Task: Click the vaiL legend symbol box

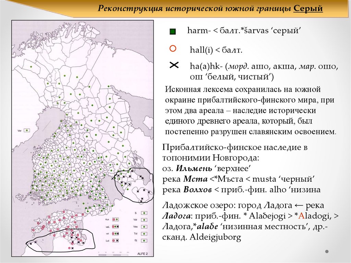Action: click(115, 227)
